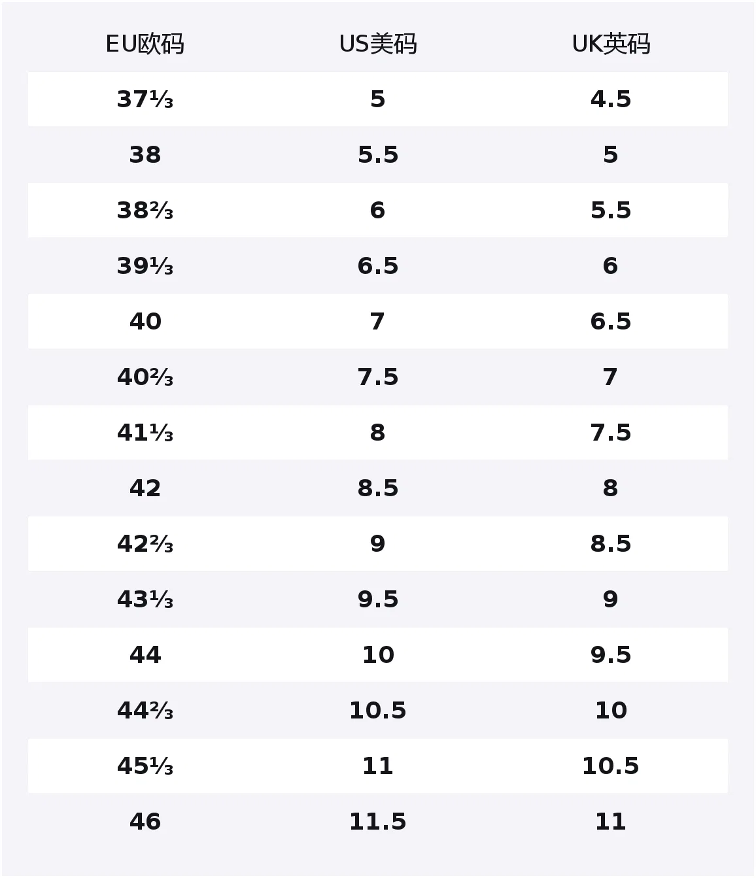This screenshot has width=756, height=878.
Task: Click the UK英码 column header
Action: 611,44
